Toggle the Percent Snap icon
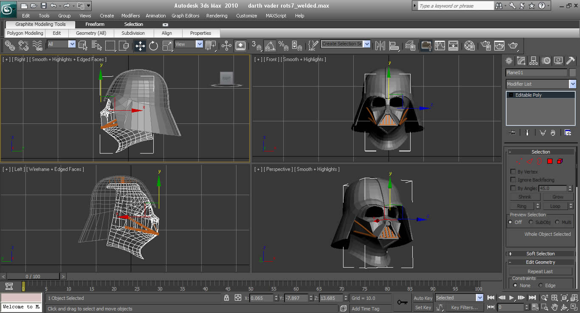 pos(283,45)
